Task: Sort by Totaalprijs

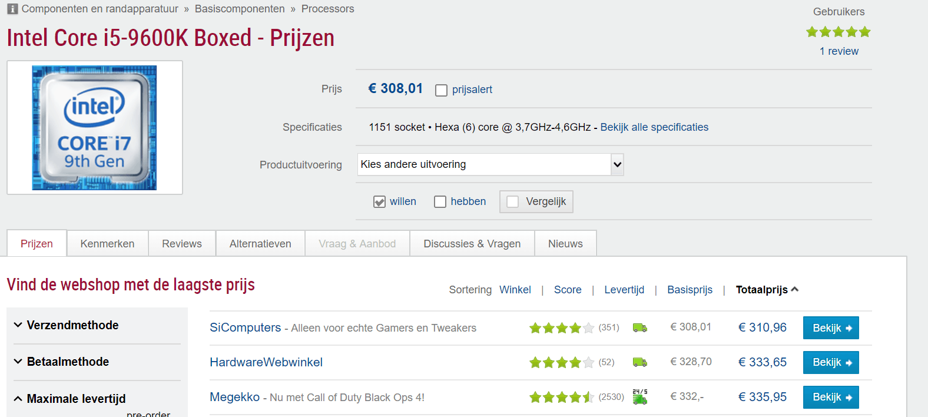Action: 762,290
